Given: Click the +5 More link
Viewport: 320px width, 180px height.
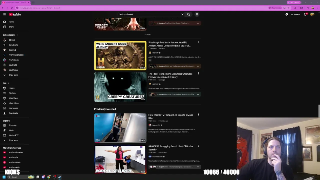Looking at the screenshot, I should coord(147,35).
